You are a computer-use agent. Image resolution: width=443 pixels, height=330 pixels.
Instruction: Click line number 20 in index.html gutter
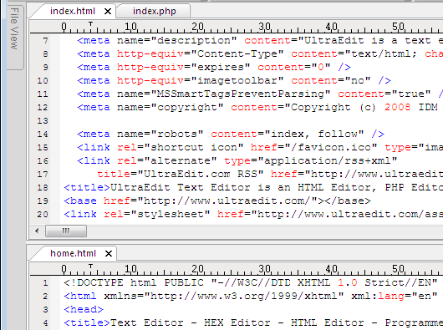point(43,215)
